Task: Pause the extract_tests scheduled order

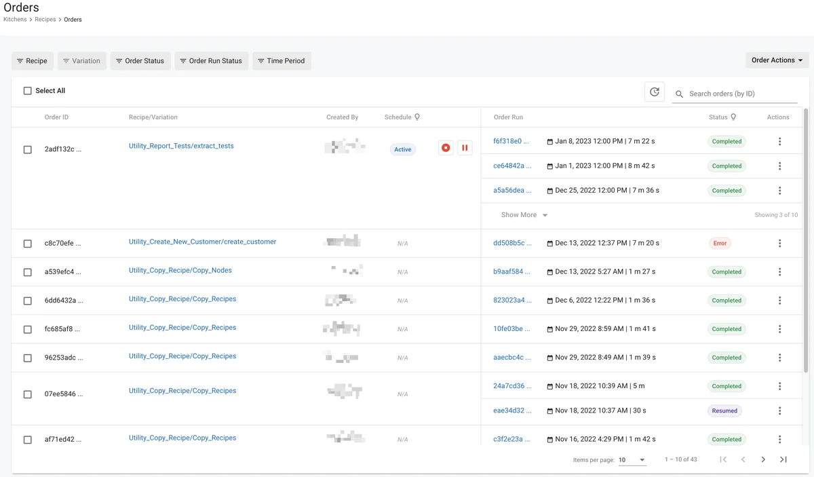Action: [x=465, y=147]
